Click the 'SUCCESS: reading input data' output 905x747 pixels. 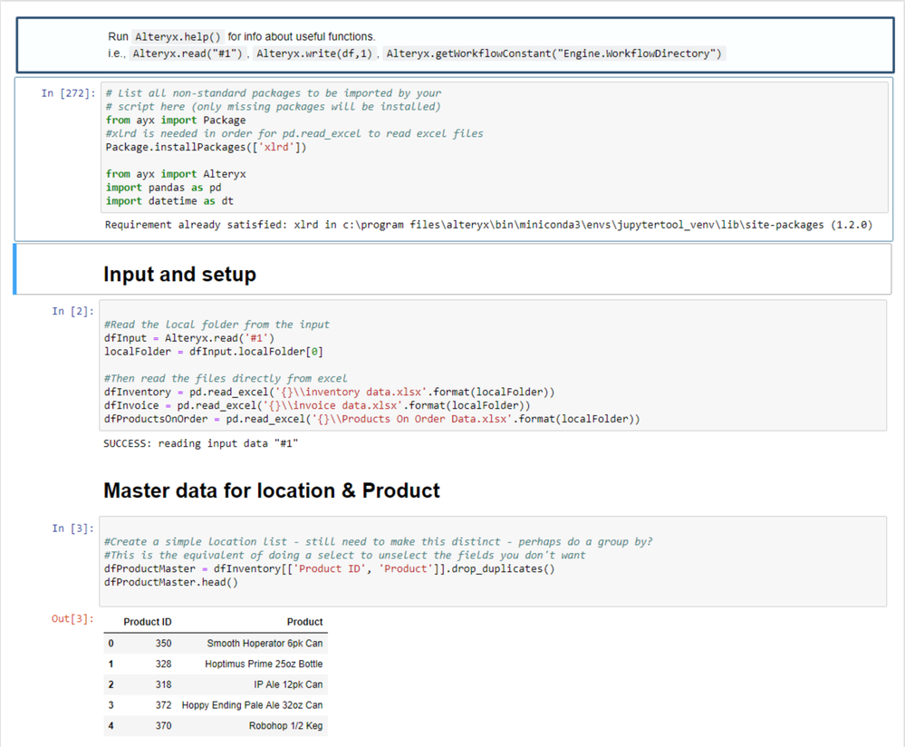201,443
